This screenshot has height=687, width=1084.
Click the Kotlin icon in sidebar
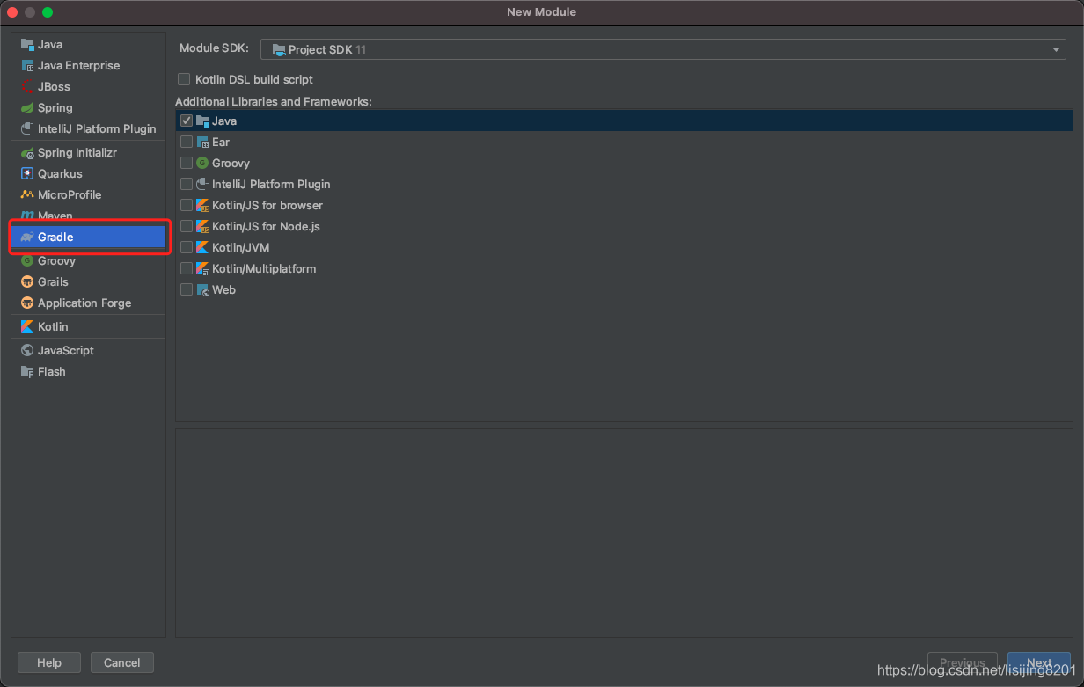coord(27,326)
